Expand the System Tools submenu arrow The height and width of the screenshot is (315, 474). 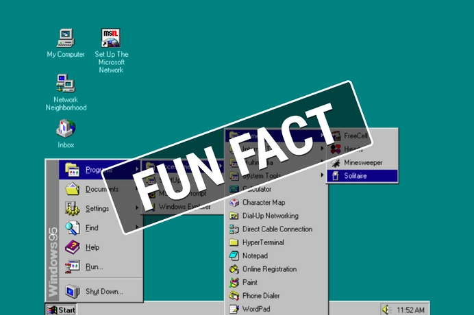322,175
